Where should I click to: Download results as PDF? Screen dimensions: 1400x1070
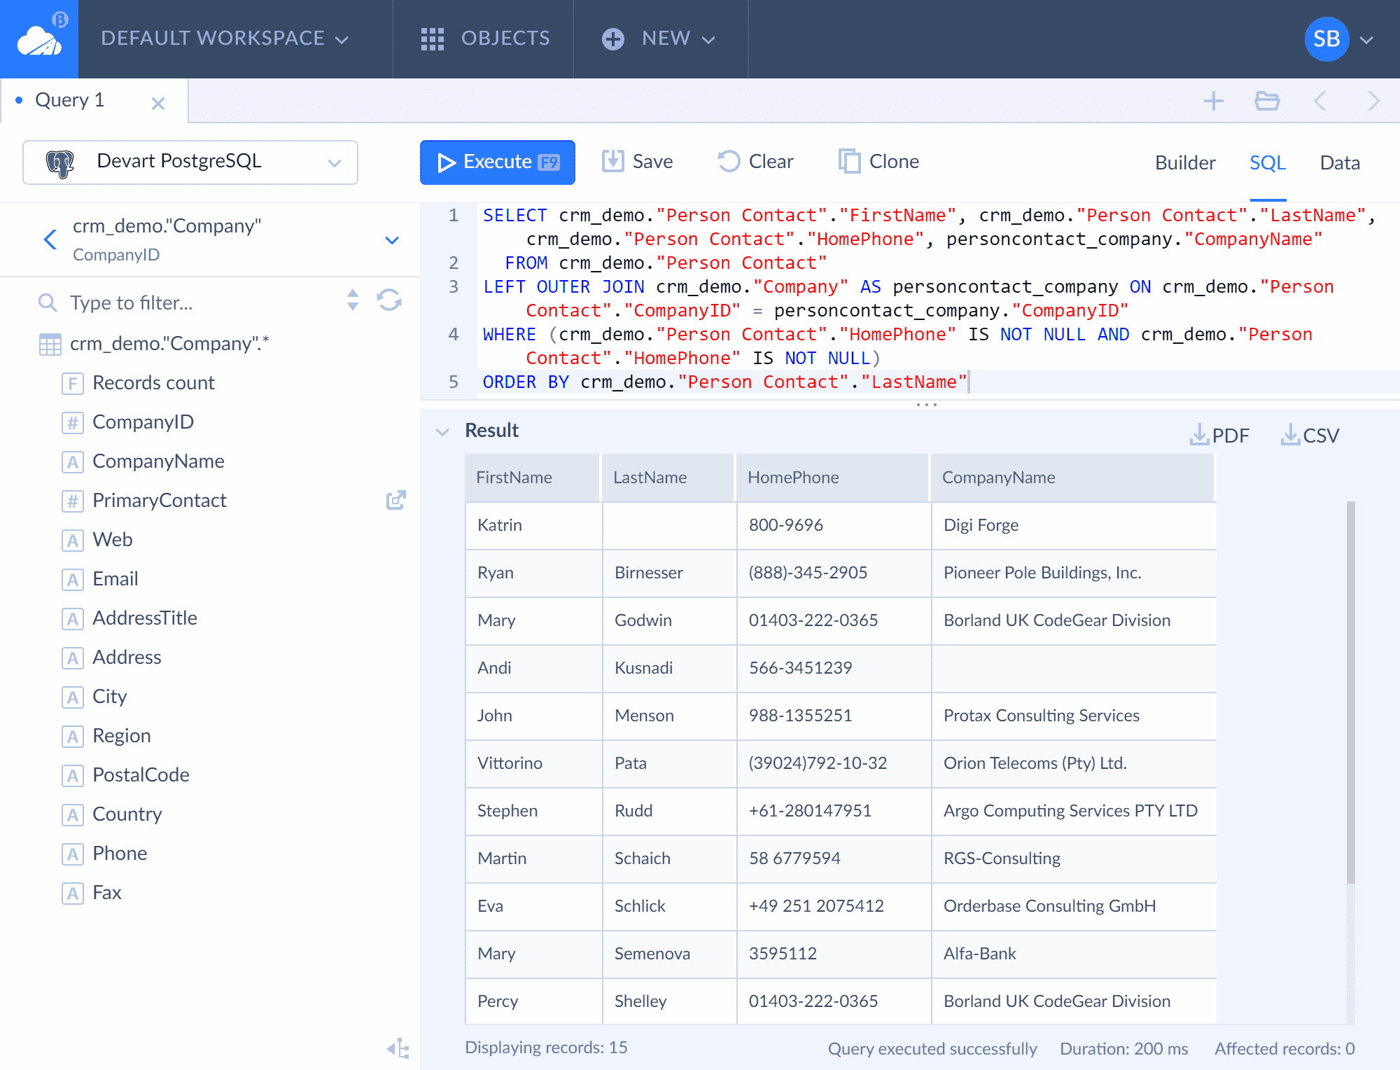click(x=1219, y=435)
